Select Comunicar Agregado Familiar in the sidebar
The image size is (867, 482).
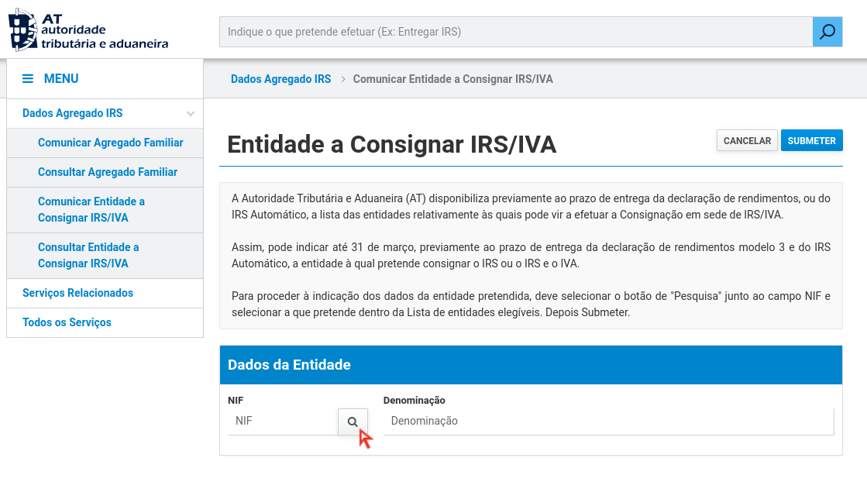110,143
